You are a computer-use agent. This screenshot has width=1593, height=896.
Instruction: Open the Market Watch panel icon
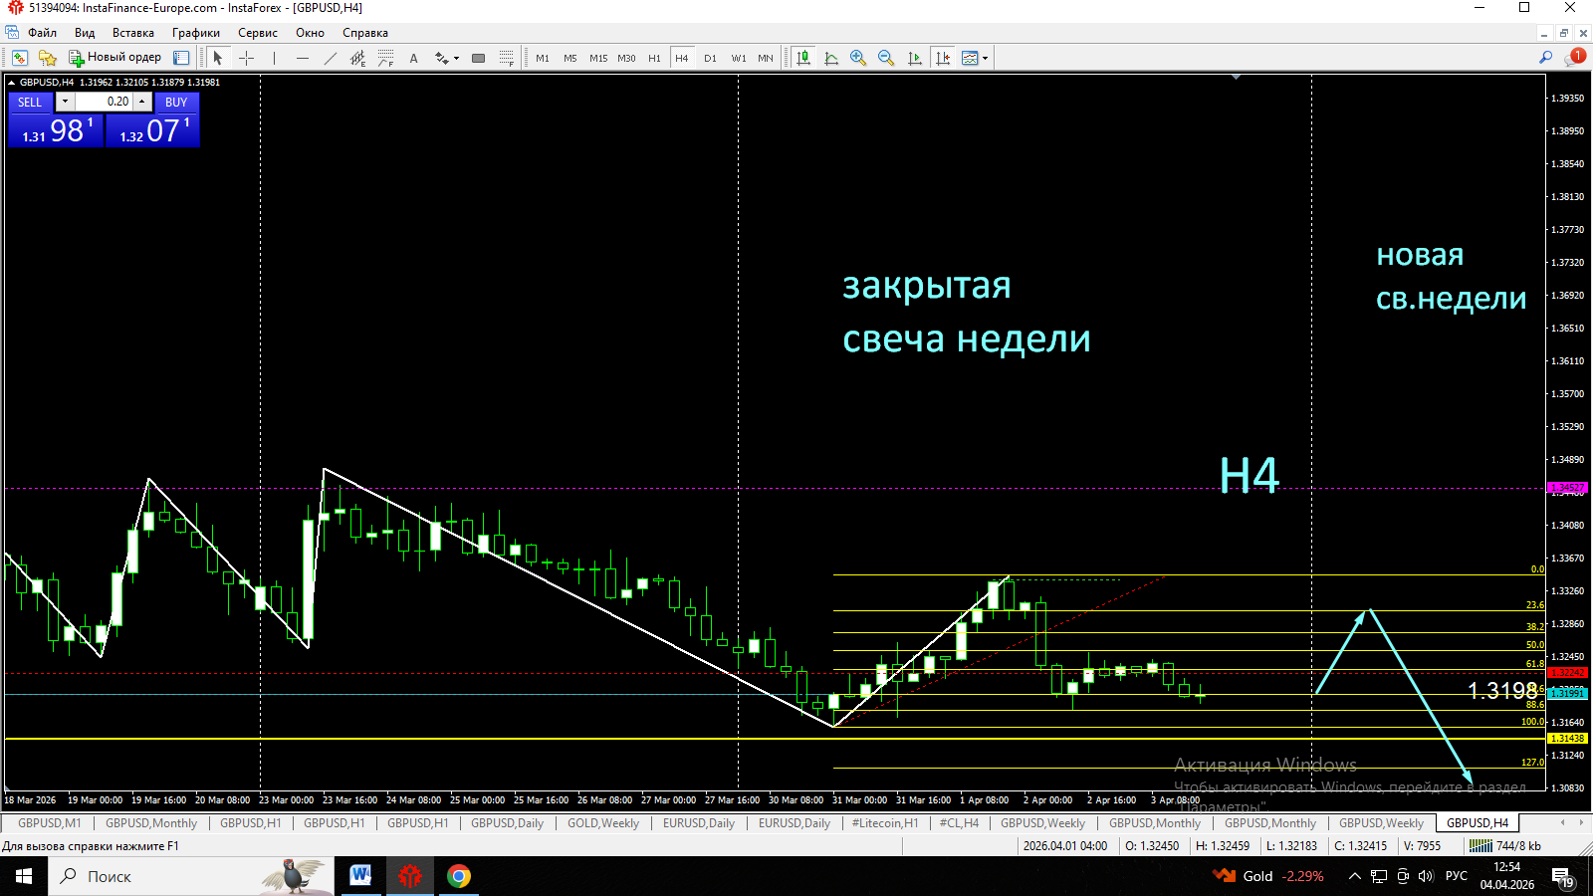[x=181, y=58]
